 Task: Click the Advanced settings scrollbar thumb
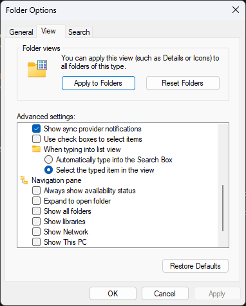click(x=223, y=208)
